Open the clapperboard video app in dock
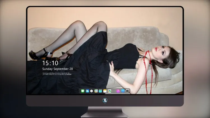This screenshot has height=118, width=210. pyautogui.click(x=100, y=91)
